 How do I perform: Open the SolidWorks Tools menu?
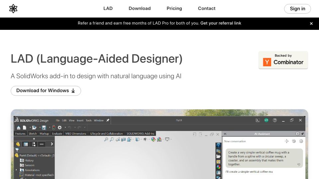click(88, 120)
